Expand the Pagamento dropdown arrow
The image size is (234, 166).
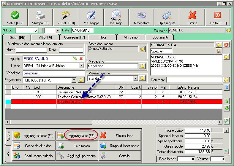click(74, 80)
